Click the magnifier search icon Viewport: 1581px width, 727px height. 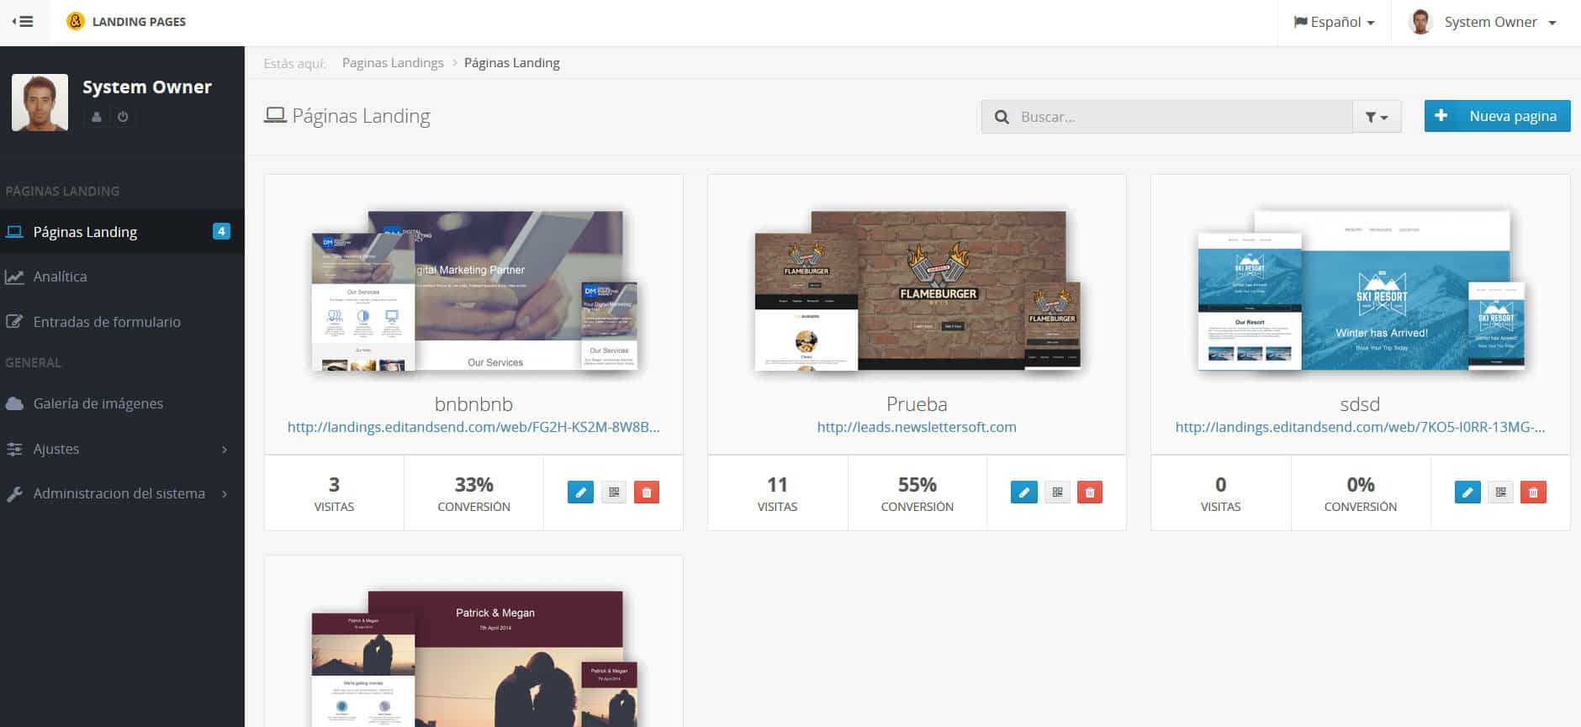click(1002, 117)
